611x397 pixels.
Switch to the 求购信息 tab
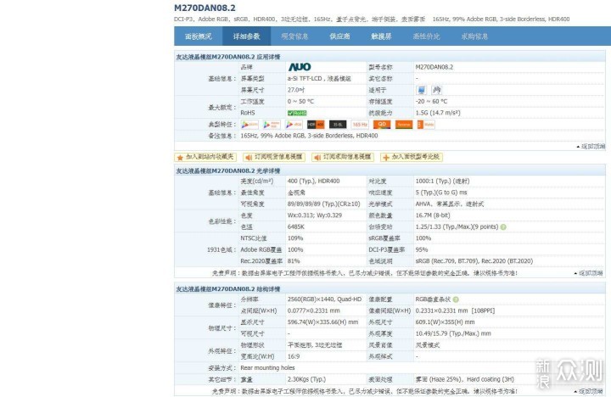click(x=474, y=36)
